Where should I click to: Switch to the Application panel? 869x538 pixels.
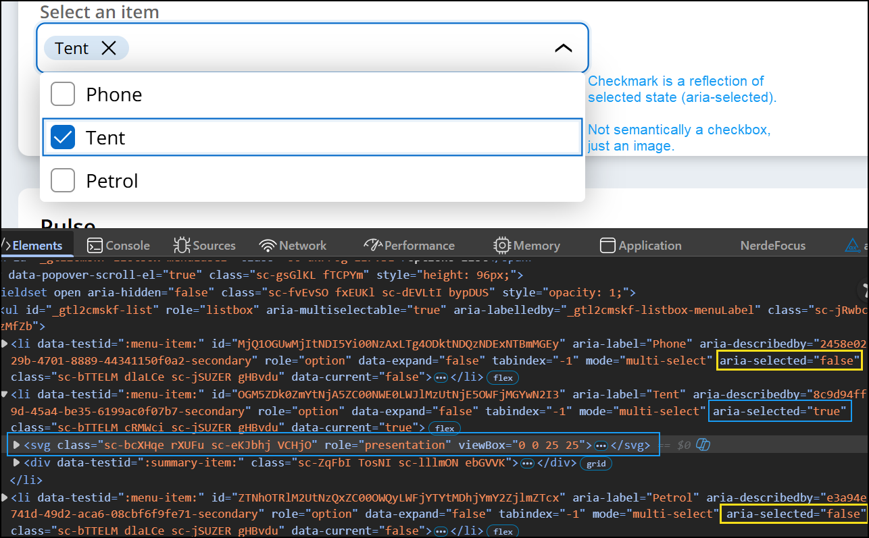pos(640,245)
